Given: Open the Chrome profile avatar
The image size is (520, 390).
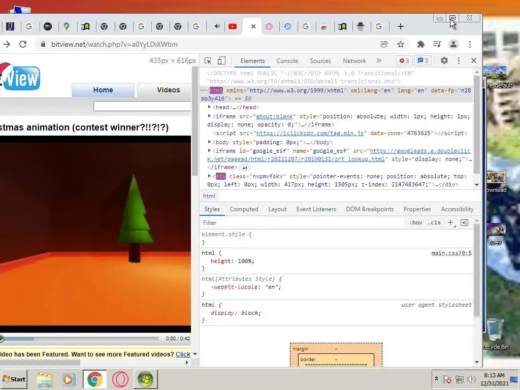Looking at the screenshot, I should pos(453,44).
